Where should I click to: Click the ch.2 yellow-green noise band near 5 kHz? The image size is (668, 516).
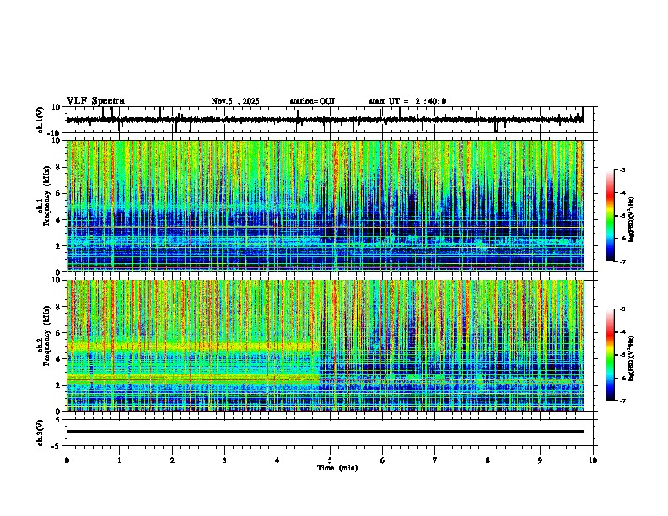point(191,347)
